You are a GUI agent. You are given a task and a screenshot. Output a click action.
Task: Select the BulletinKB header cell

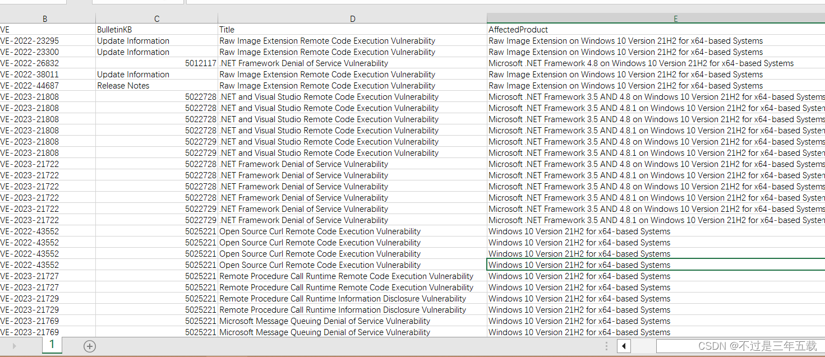click(157, 30)
